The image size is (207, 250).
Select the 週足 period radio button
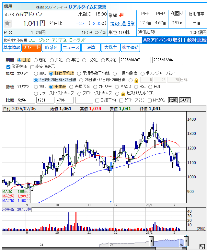tap(36, 60)
